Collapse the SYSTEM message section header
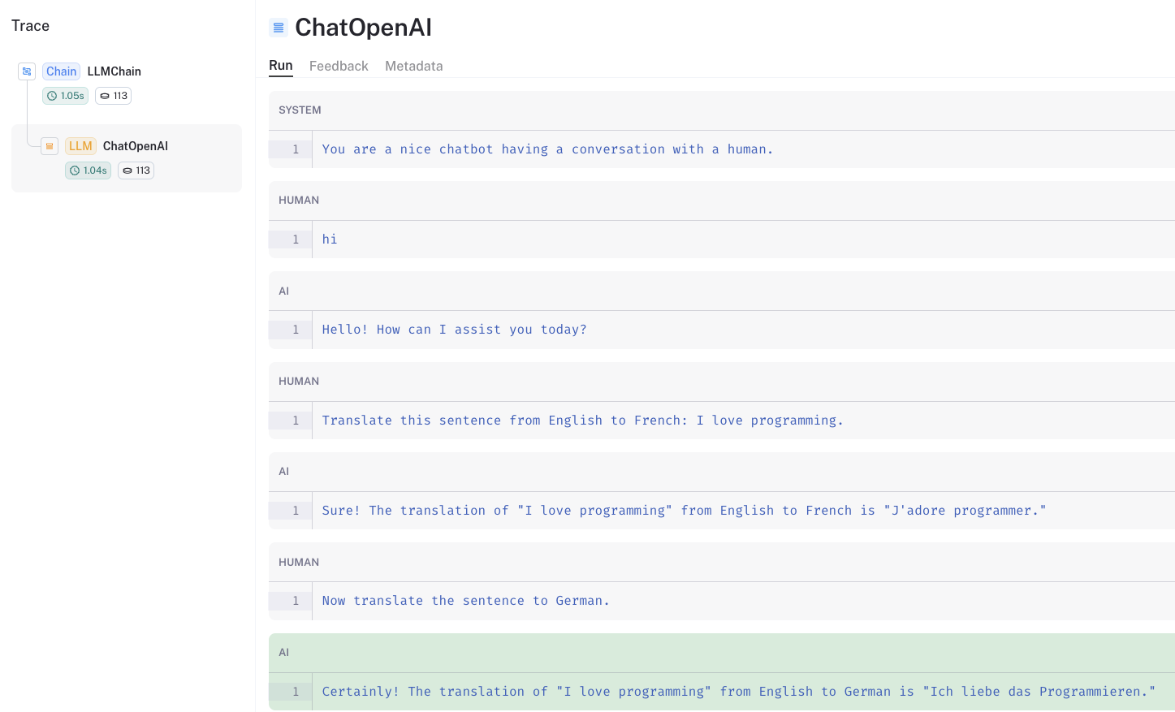The width and height of the screenshot is (1175, 712). point(300,110)
